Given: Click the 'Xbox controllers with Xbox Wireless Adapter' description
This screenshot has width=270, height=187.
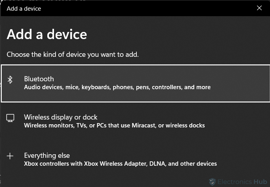Looking at the screenshot, I should click(x=120, y=164).
